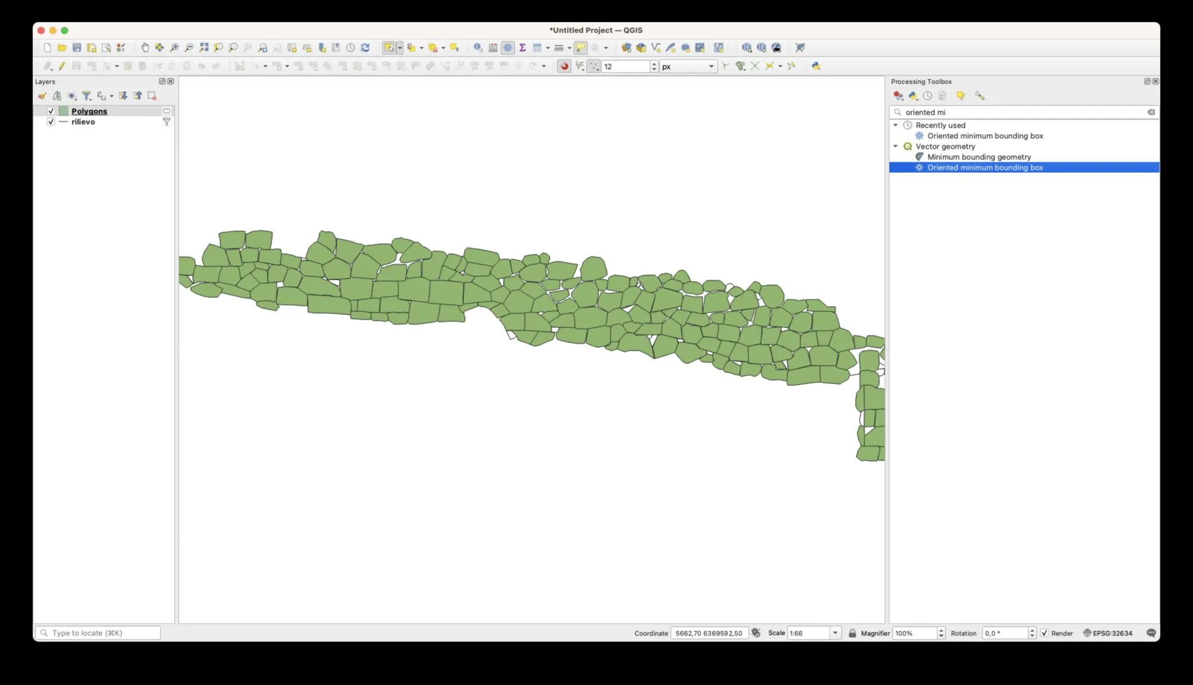This screenshot has width=1193, height=685.
Task: Open Processing Toolbox history clock icon
Action: coord(928,96)
